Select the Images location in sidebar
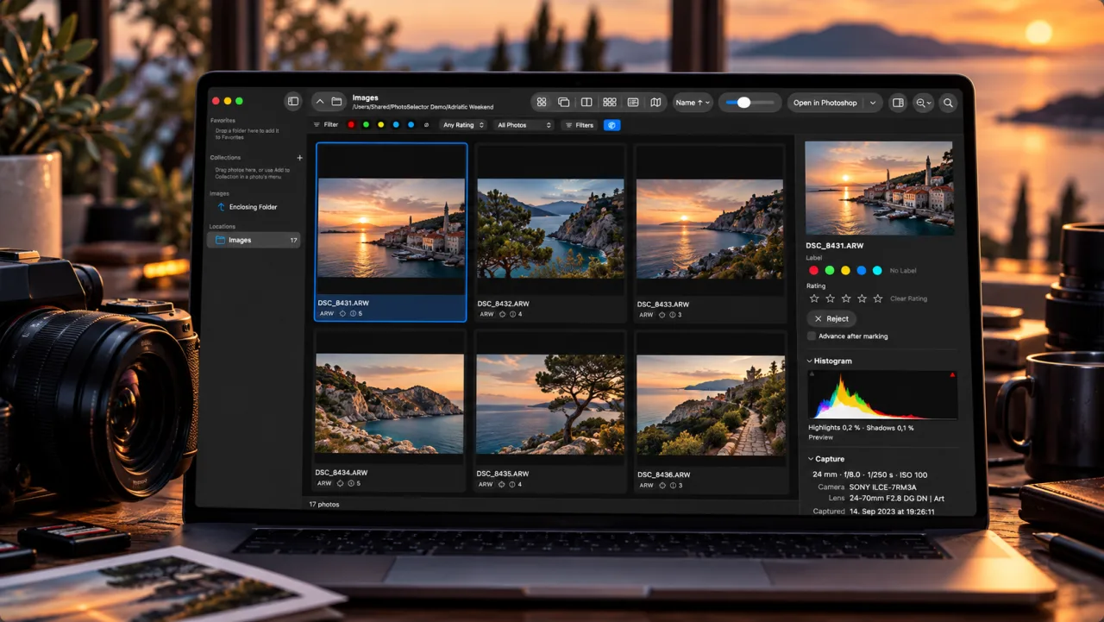Screen dimensions: 1104x622 point(254,240)
